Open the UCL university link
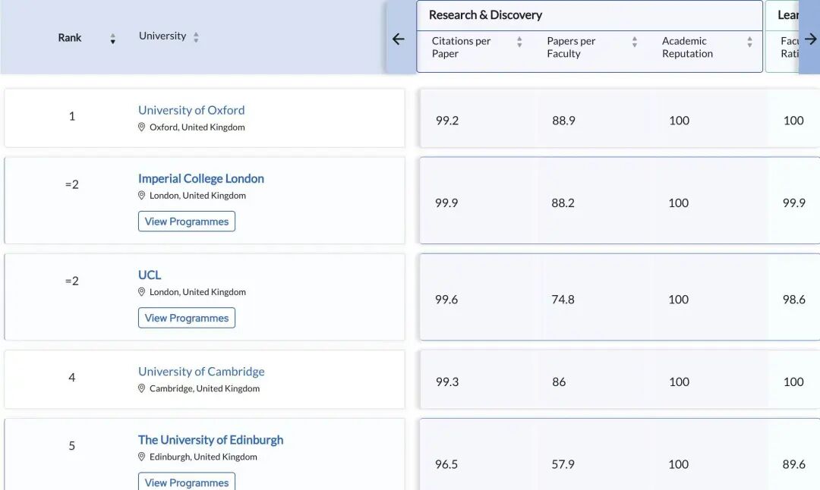Viewport: 820px width, 490px height. [x=150, y=275]
